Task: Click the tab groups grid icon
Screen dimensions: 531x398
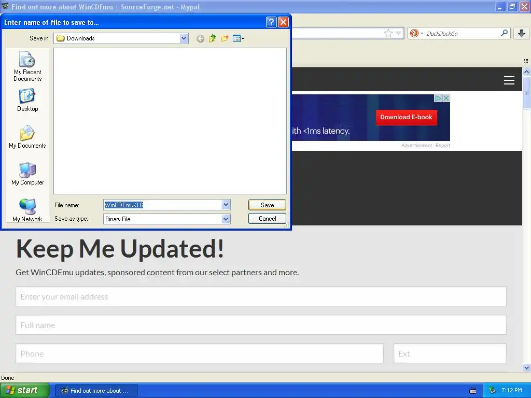Action: pyautogui.click(x=526, y=61)
